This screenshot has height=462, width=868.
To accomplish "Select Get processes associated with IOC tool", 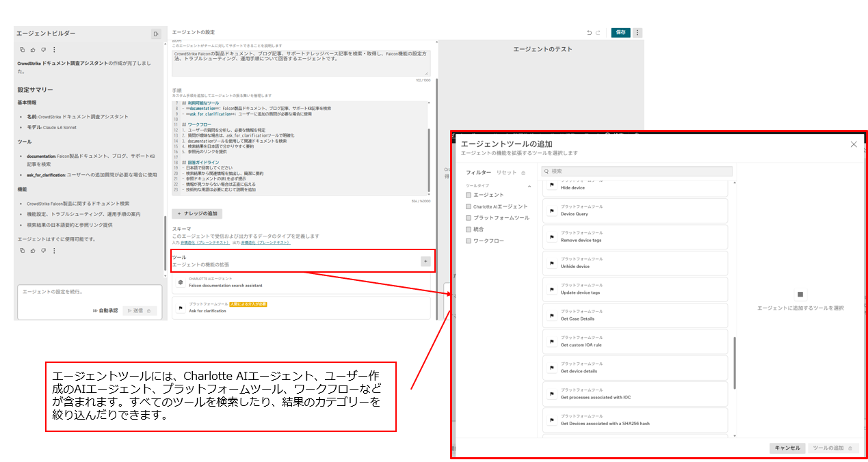I will pos(635,394).
